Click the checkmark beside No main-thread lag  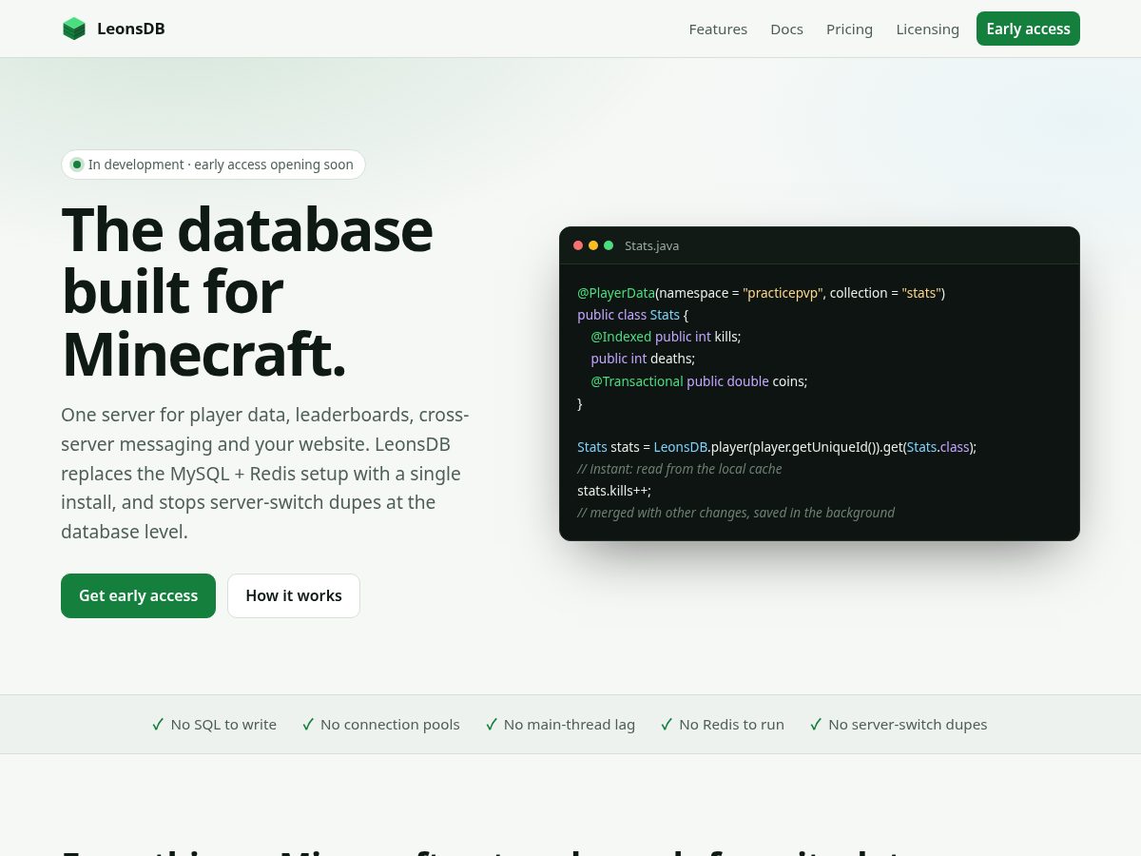coord(492,725)
